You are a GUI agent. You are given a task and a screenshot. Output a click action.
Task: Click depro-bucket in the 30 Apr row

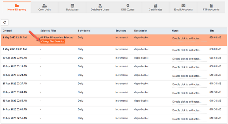(x=141, y=58)
